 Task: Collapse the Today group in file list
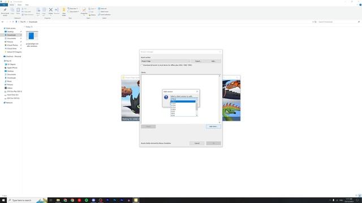point(25,27)
